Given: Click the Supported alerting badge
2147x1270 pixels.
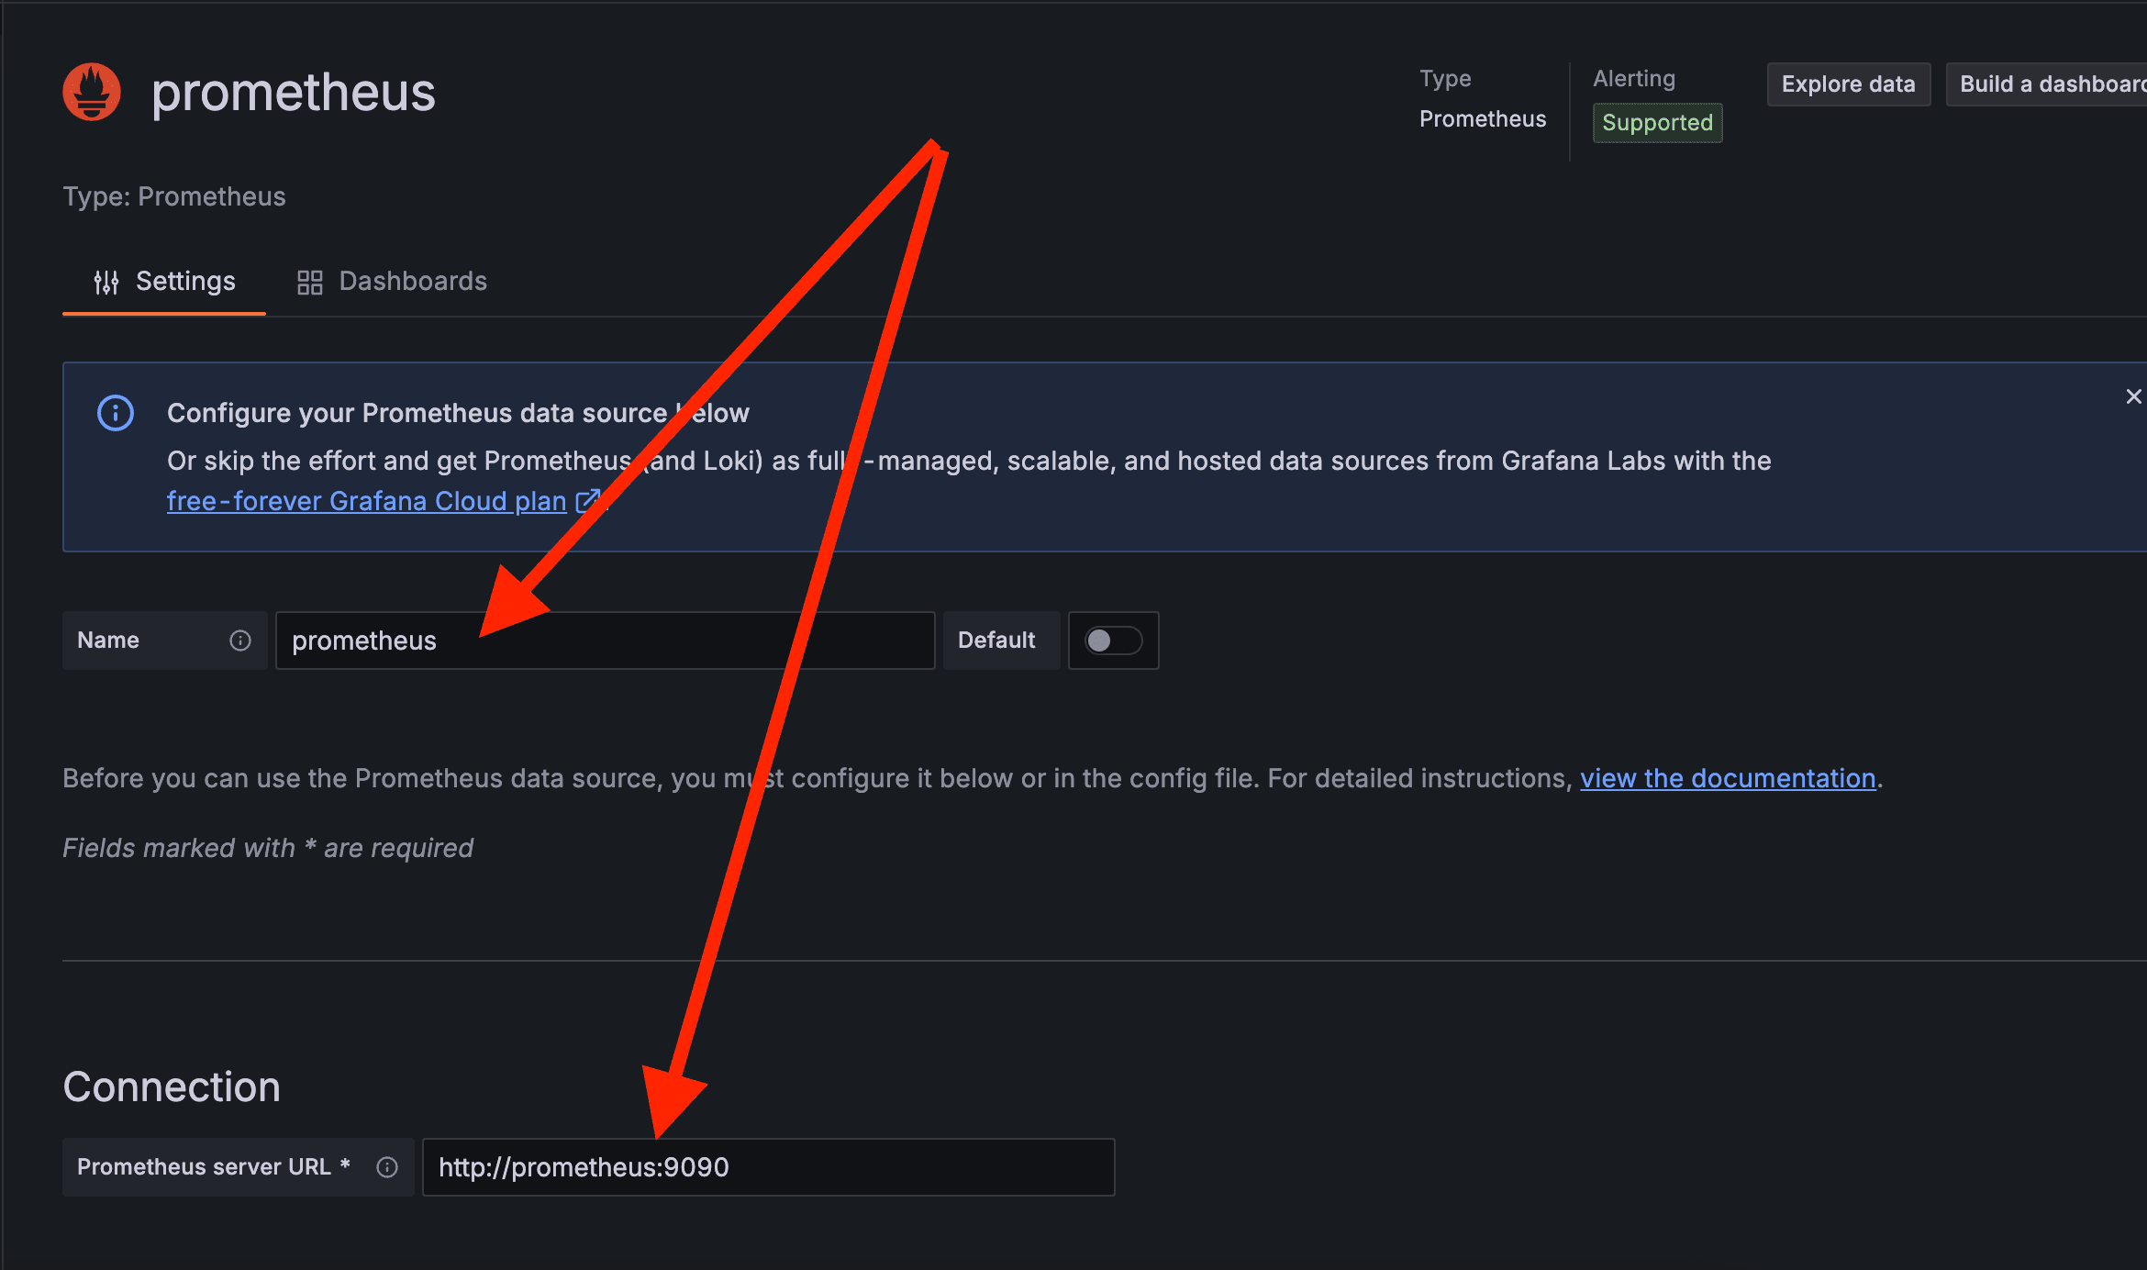Looking at the screenshot, I should pos(1657,123).
